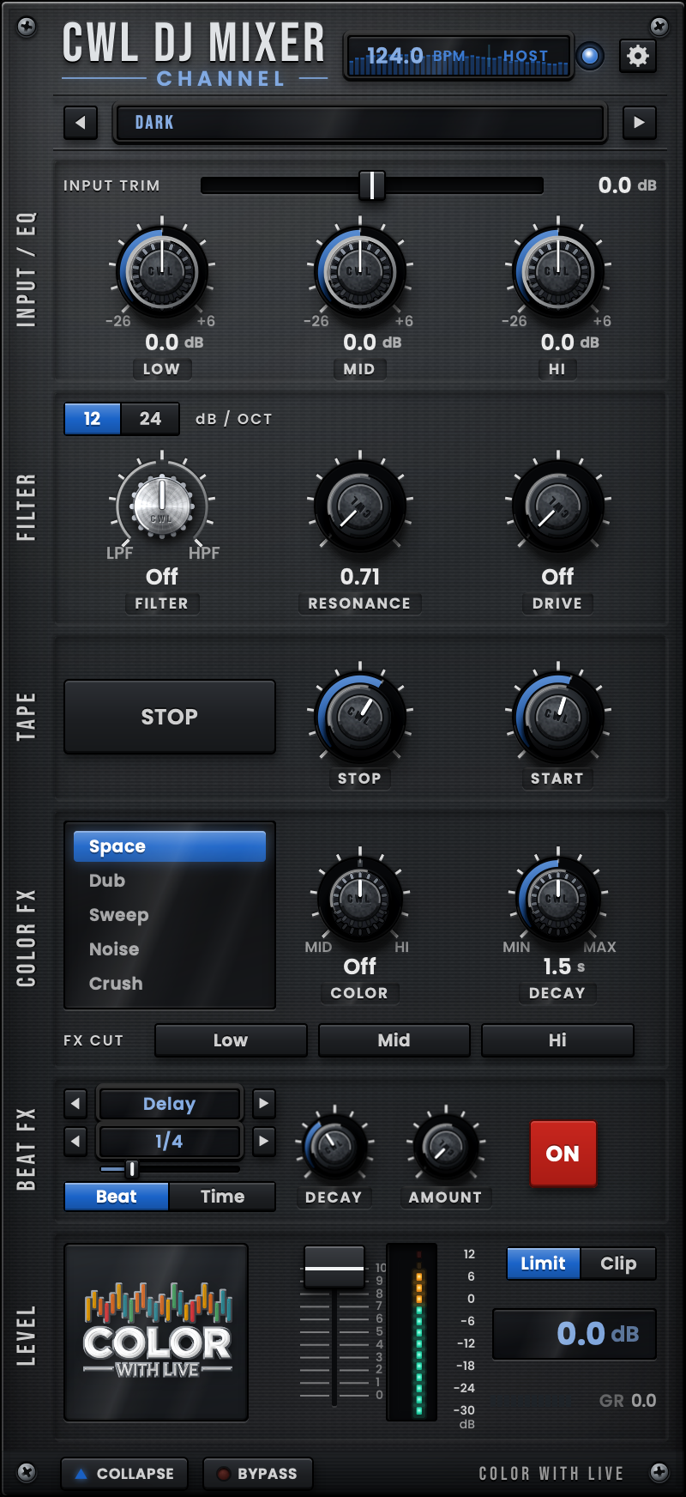Click the LOW EQ 0.0 dB value
This screenshot has width=686, height=1497.
174,342
